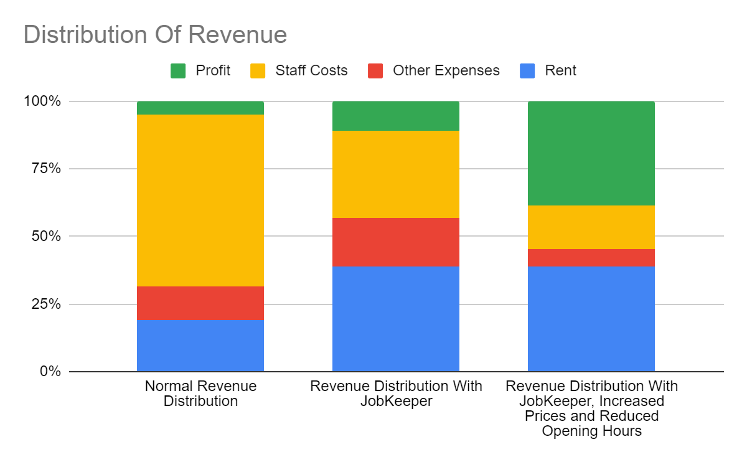This screenshot has width=747, height=462.
Task: Select the Rent segment in the middle bar
Action: [x=396, y=318]
